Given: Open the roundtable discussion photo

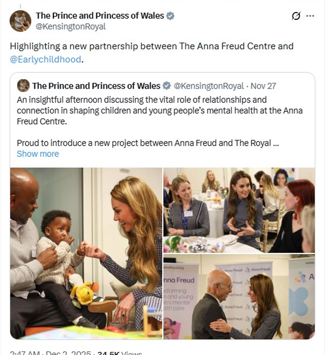Looking at the screenshot, I should [239, 210].
